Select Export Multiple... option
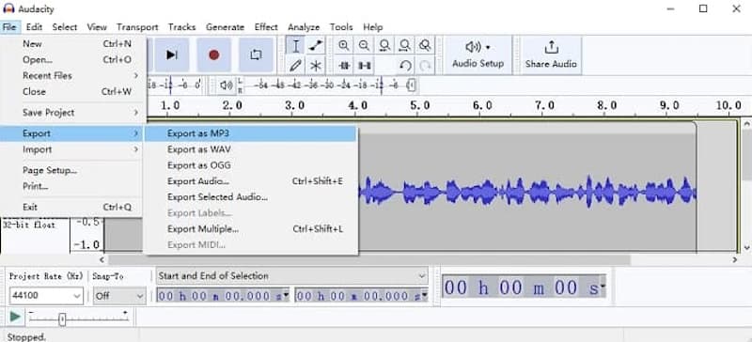 [x=250, y=229]
